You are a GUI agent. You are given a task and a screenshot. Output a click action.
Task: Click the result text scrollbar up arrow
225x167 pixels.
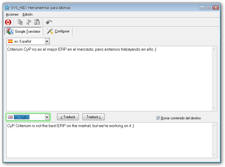[214, 125]
